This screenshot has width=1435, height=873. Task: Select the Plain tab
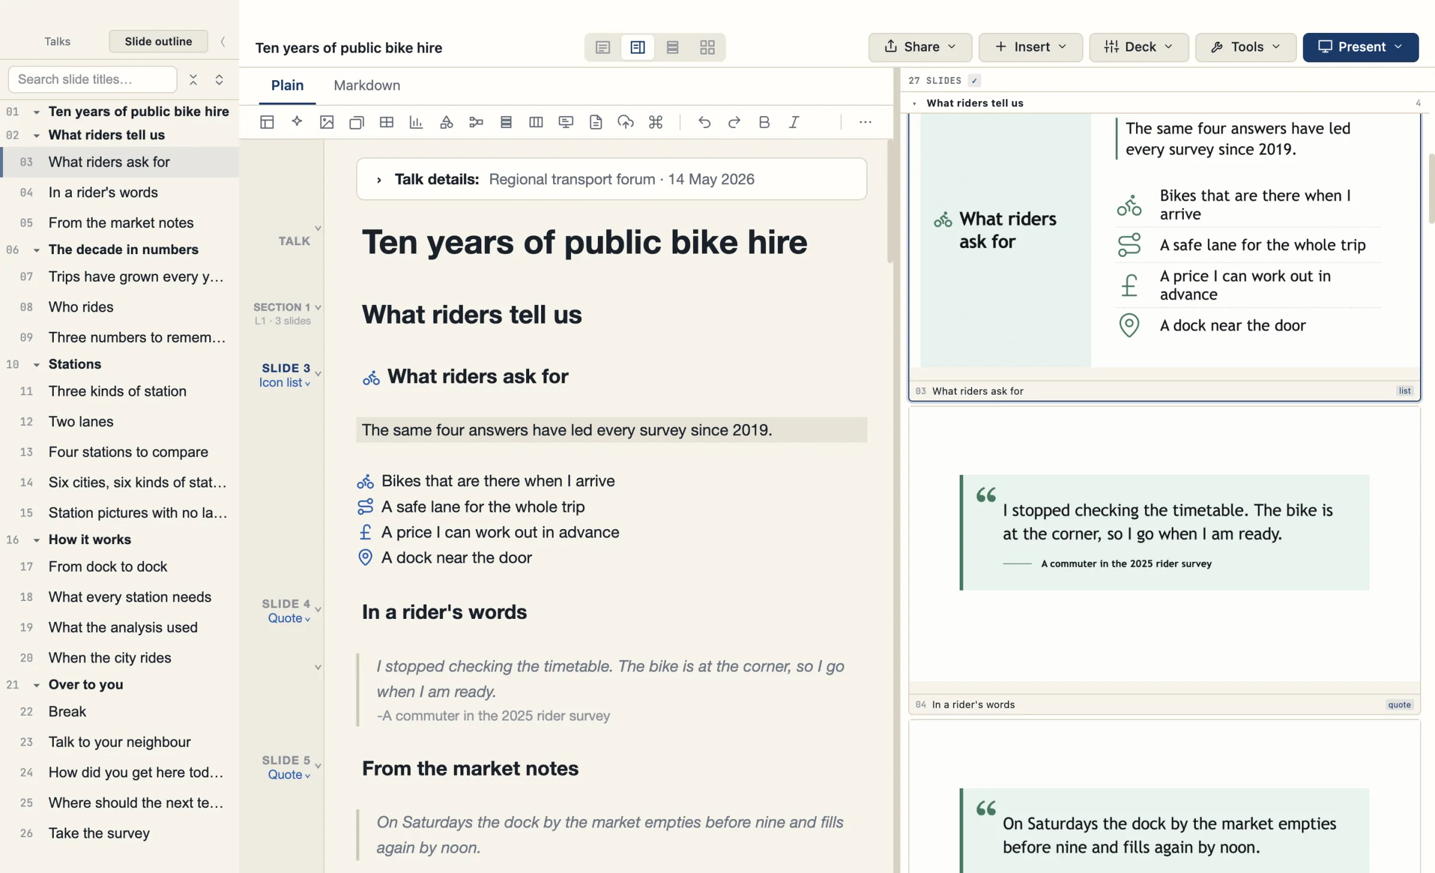click(x=288, y=86)
